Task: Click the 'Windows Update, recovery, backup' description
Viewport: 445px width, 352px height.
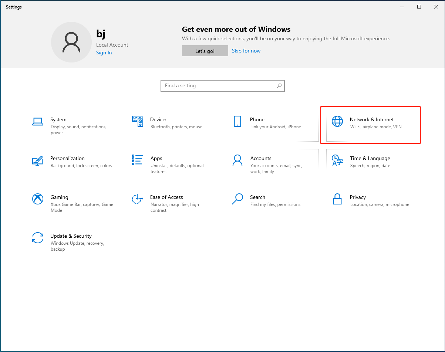Action: click(x=77, y=247)
